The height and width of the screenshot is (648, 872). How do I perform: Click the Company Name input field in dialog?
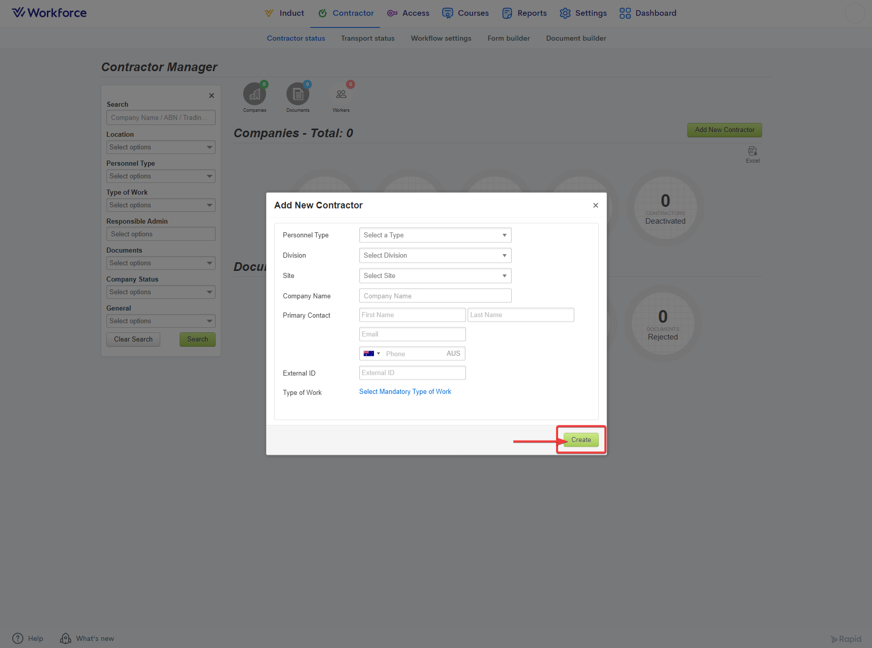[435, 296]
